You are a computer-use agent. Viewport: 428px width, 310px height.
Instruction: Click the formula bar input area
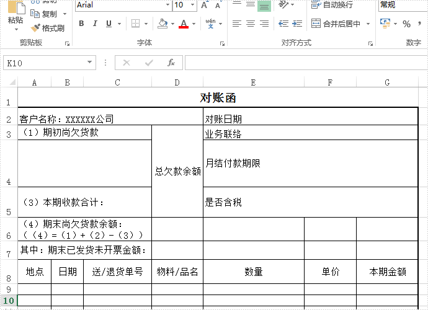(x=306, y=63)
